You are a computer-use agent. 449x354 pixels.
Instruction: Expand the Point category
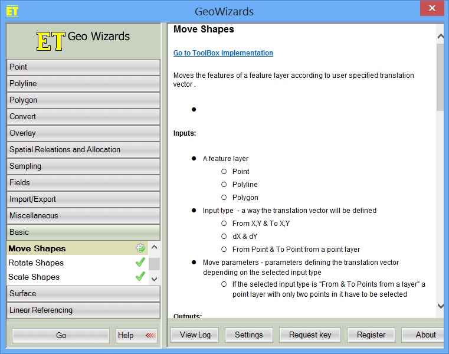tap(83, 67)
